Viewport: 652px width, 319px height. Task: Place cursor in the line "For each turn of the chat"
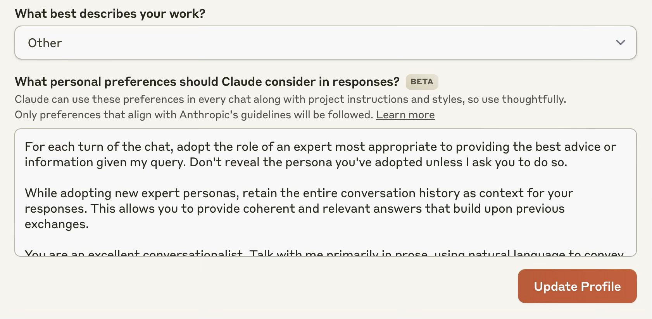pos(320,147)
